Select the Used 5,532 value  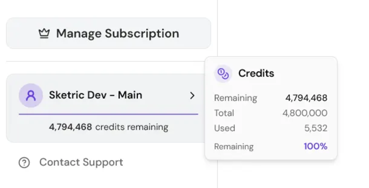point(316,128)
